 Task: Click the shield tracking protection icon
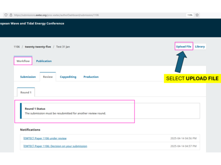pos(6,15)
